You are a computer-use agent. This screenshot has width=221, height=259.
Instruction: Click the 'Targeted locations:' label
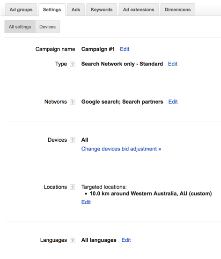104,187
